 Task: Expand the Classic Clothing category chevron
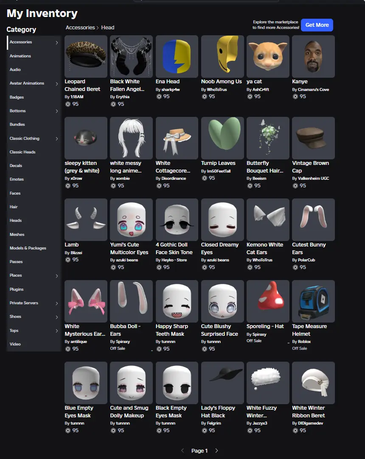(57, 139)
